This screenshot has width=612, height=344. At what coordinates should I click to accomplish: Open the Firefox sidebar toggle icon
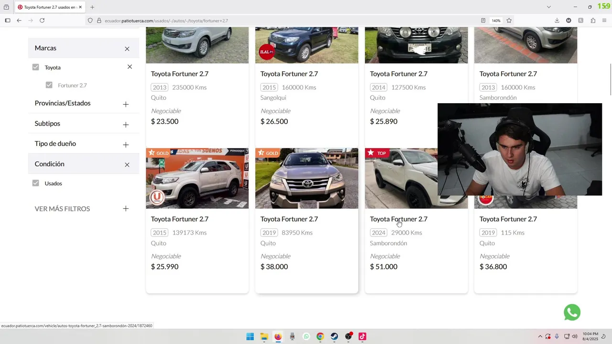[8, 21]
